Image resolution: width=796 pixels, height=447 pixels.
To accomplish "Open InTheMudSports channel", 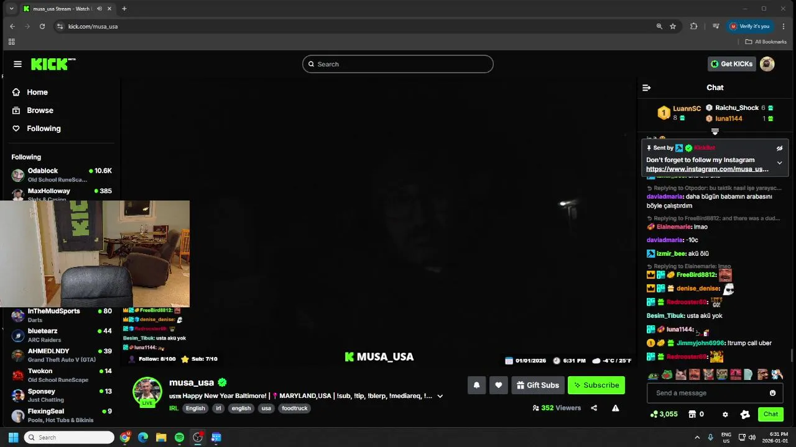I will (61, 315).
